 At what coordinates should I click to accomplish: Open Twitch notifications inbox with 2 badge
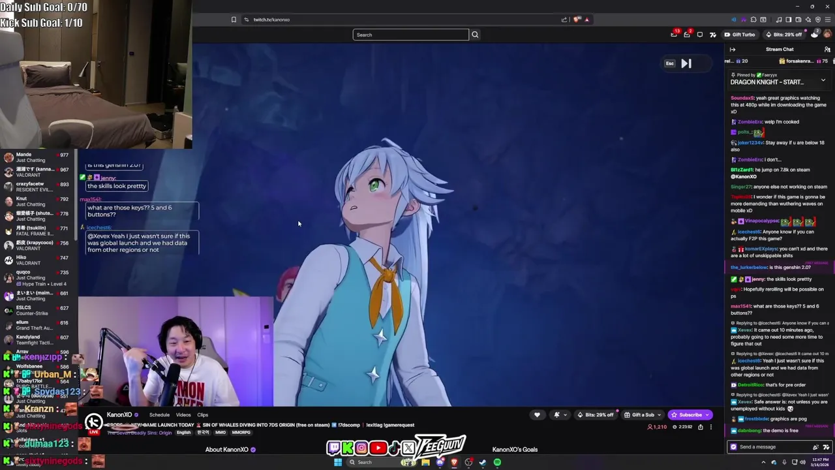coord(687,35)
